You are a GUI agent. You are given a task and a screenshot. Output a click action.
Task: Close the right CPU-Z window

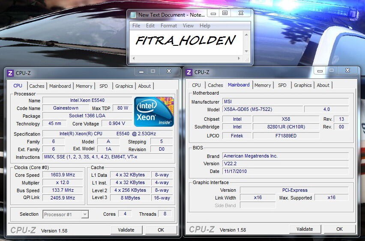coord(347,70)
